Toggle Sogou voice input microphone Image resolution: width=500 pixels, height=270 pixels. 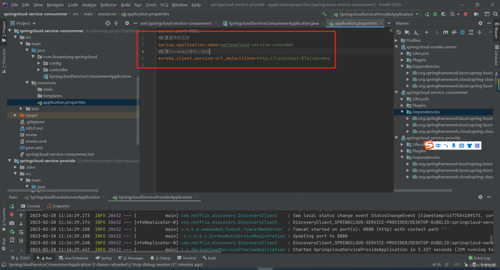pos(454,146)
